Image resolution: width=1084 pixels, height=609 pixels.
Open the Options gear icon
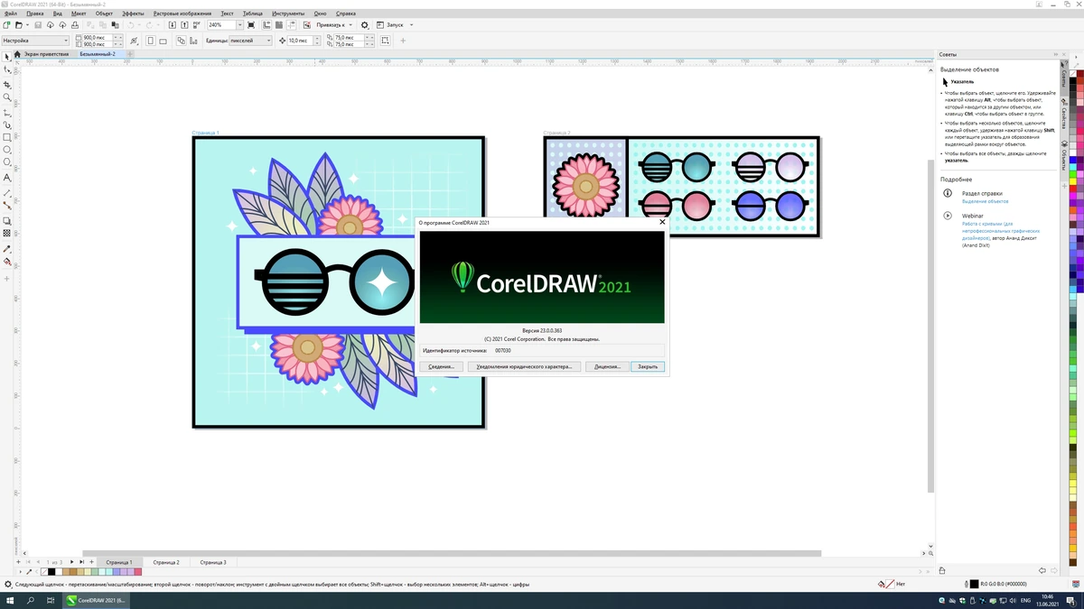tap(364, 25)
